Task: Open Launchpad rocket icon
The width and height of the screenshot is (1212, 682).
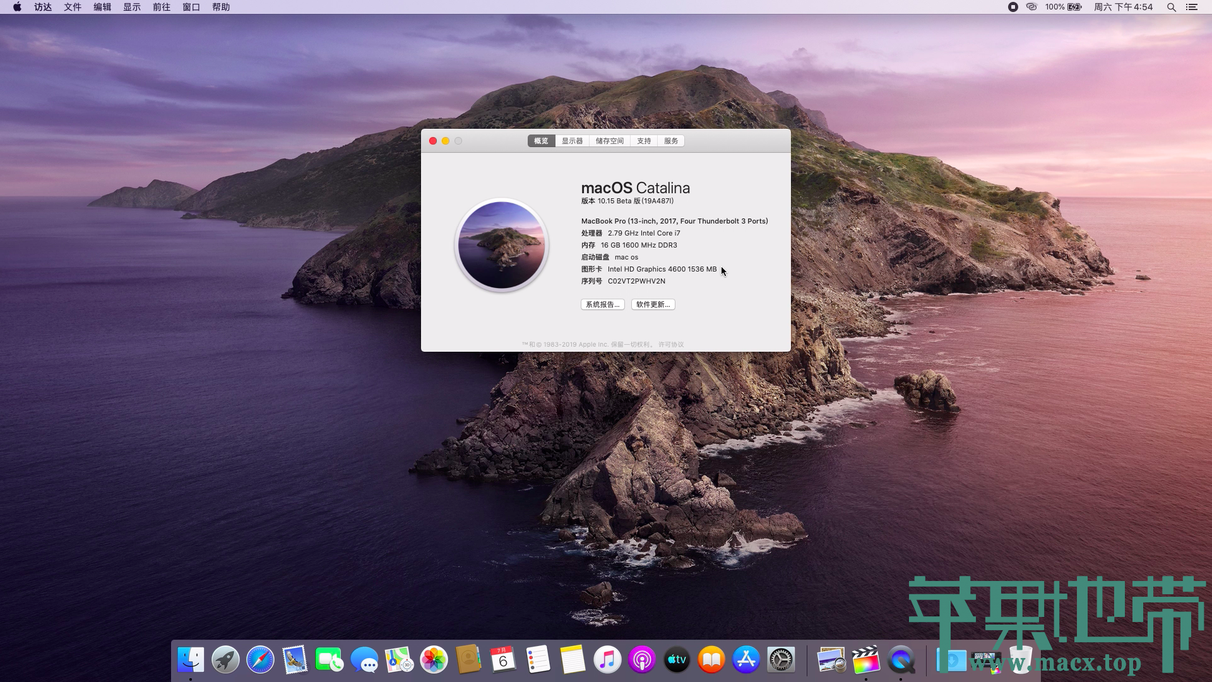Action: [x=225, y=661]
